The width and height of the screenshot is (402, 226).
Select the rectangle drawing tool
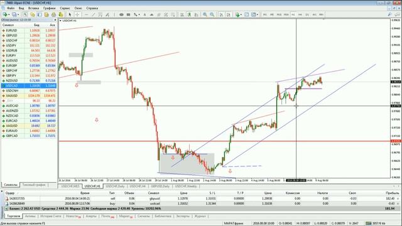point(128,14)
